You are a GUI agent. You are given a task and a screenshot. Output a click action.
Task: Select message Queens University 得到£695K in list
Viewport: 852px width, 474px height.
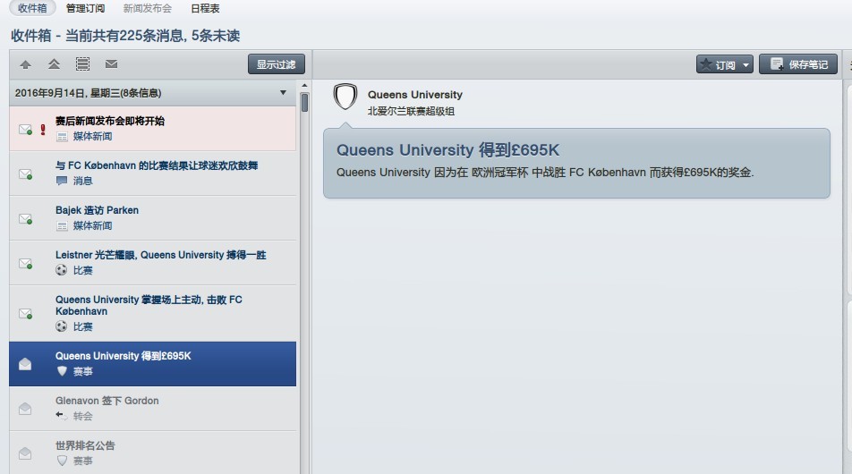(153, 364)
